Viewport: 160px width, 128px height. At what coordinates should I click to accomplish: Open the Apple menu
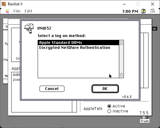pos(7,11)
